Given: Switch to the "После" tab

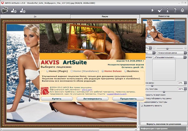Looking at the screenshot, I should click(x=105, y=16).
